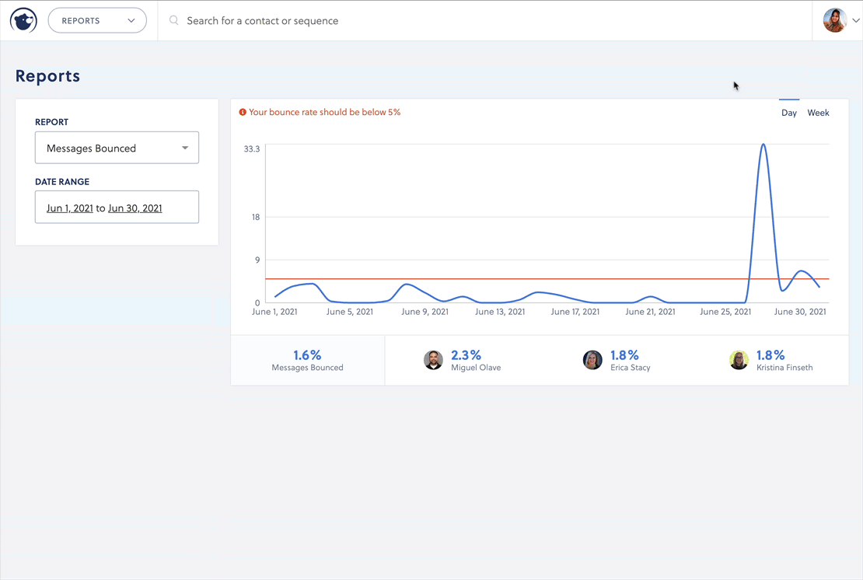Switch to the Week tab

tap(818, 113)
